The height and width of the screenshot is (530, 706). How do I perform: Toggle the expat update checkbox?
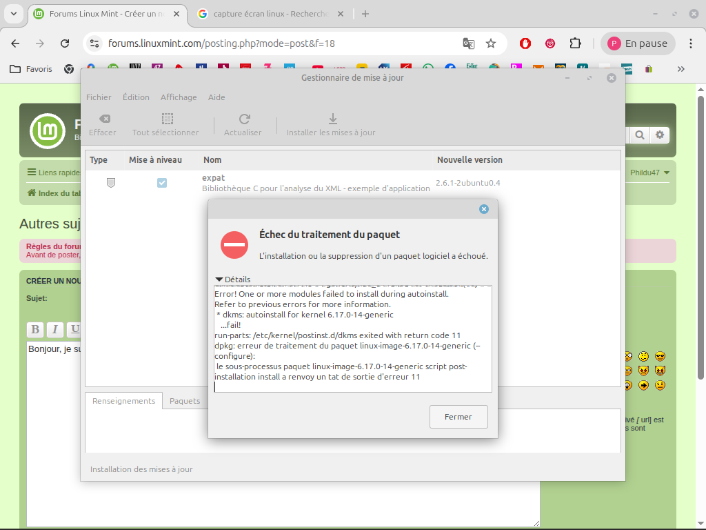[162, 182]
